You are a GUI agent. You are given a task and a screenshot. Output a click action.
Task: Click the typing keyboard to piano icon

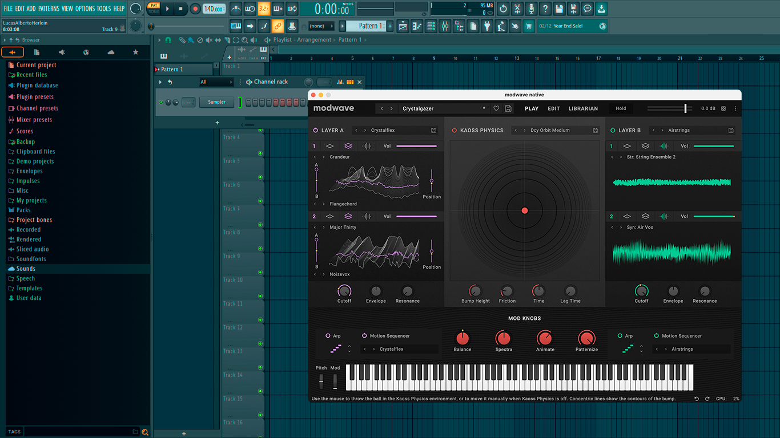(236, 26)
